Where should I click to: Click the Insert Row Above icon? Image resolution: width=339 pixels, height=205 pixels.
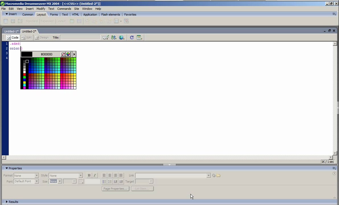87,21
